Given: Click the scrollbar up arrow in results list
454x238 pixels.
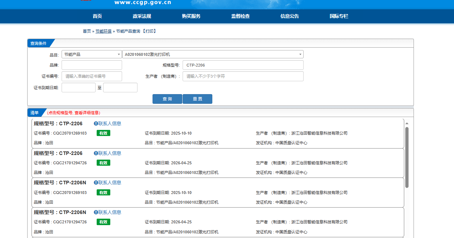Looking at the screenshot, I should (407, 123).
